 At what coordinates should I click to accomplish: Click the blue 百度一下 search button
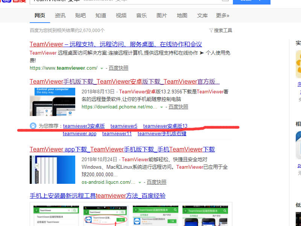click(251, 1)
